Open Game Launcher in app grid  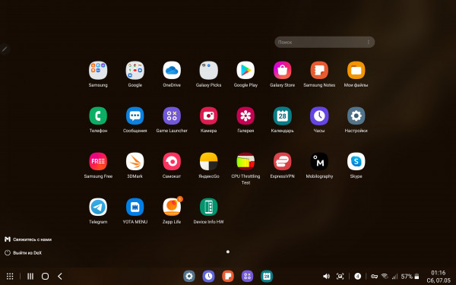click(172, 116)
